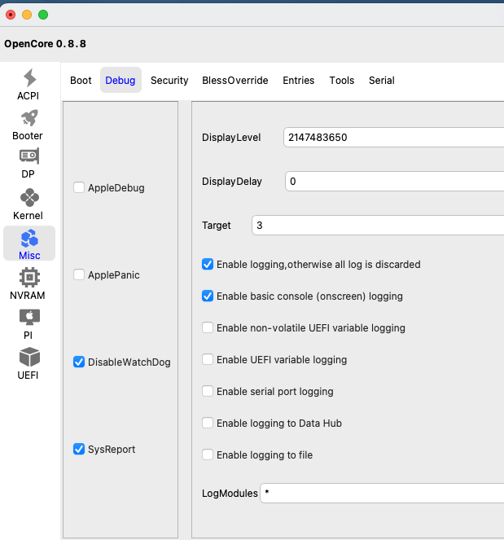Open the PI platform info section
The image size is (504, 540).
29,323
